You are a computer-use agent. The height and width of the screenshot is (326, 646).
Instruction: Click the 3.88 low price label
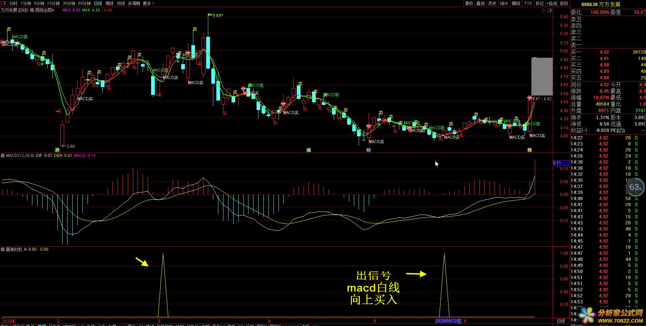(70, 146)
